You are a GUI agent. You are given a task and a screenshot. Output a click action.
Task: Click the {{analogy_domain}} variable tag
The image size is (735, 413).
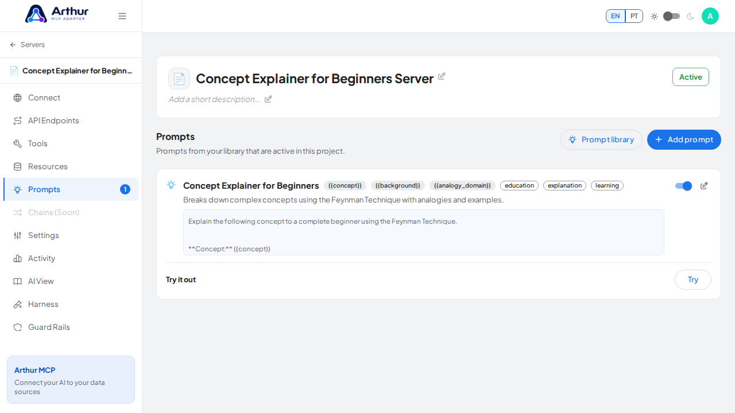pos(462,185)
